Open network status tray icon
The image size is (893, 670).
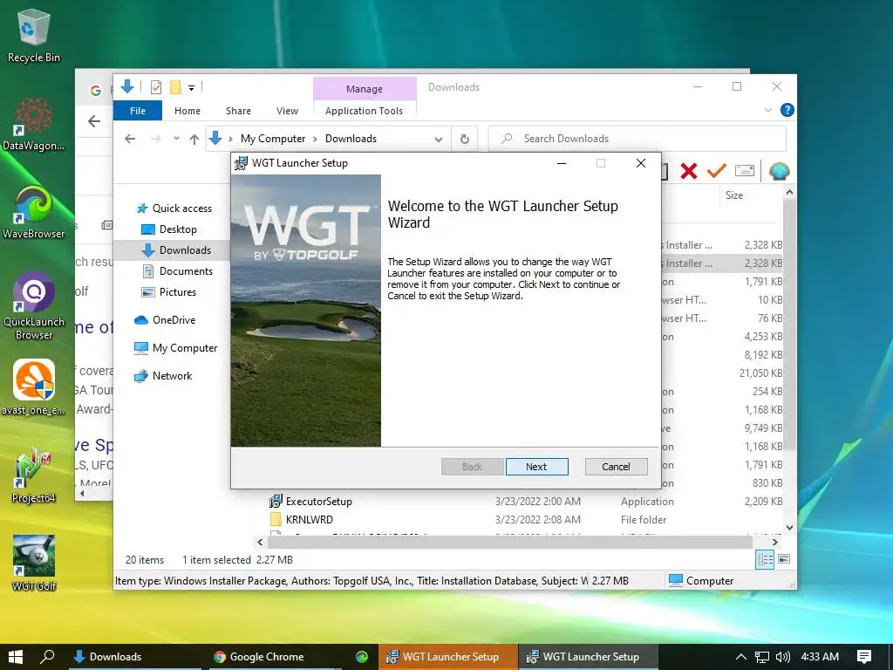coord(762,657)
